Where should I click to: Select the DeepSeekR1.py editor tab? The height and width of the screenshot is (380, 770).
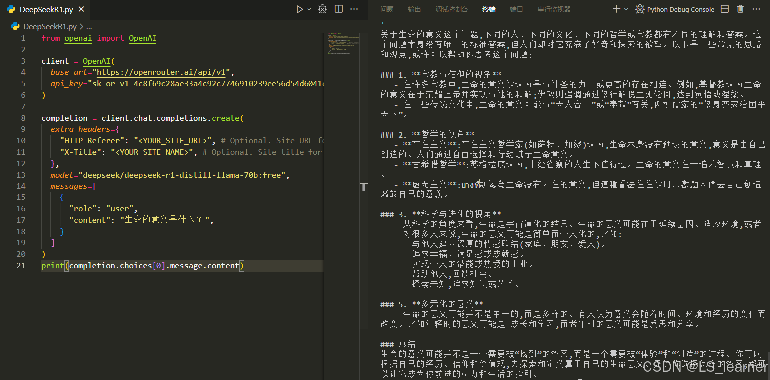pyautogui.click(x=46, y=9)
